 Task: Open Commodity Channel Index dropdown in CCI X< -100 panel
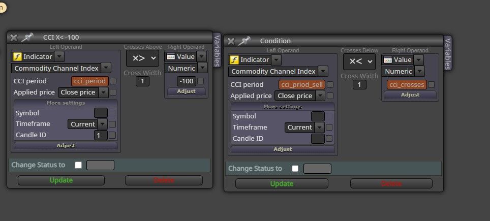coord(106,68)
